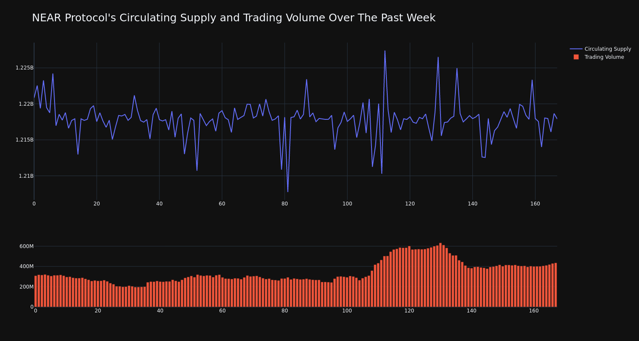Click the 20 tick under the volume chart
This screenshot has width=639, height=341.
tap(98, 311)
